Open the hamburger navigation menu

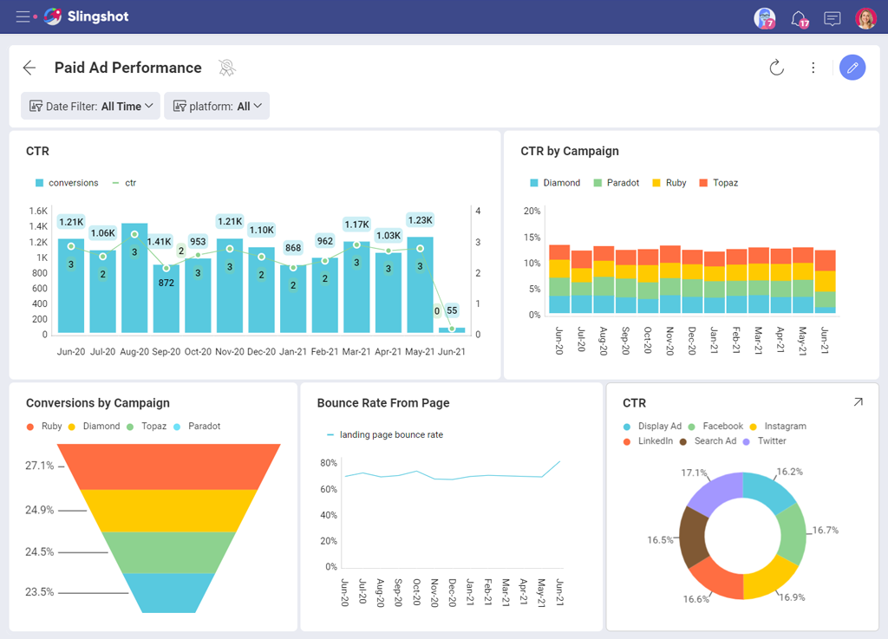pos(23,16)
